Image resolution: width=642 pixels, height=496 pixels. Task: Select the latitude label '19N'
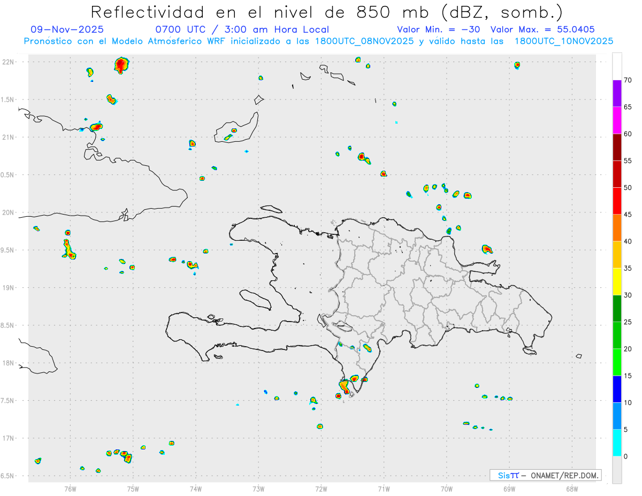point(8,287)
